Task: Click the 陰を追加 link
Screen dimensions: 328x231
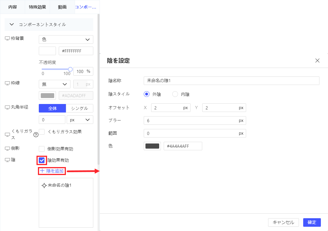Action: [x=52, y=171]
